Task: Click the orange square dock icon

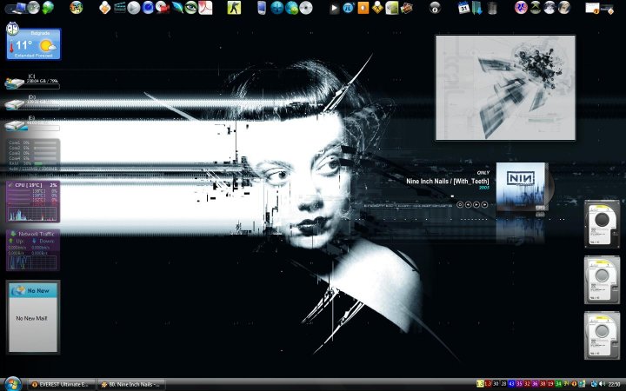Action: pyautogui.click(x=363, y=8)
